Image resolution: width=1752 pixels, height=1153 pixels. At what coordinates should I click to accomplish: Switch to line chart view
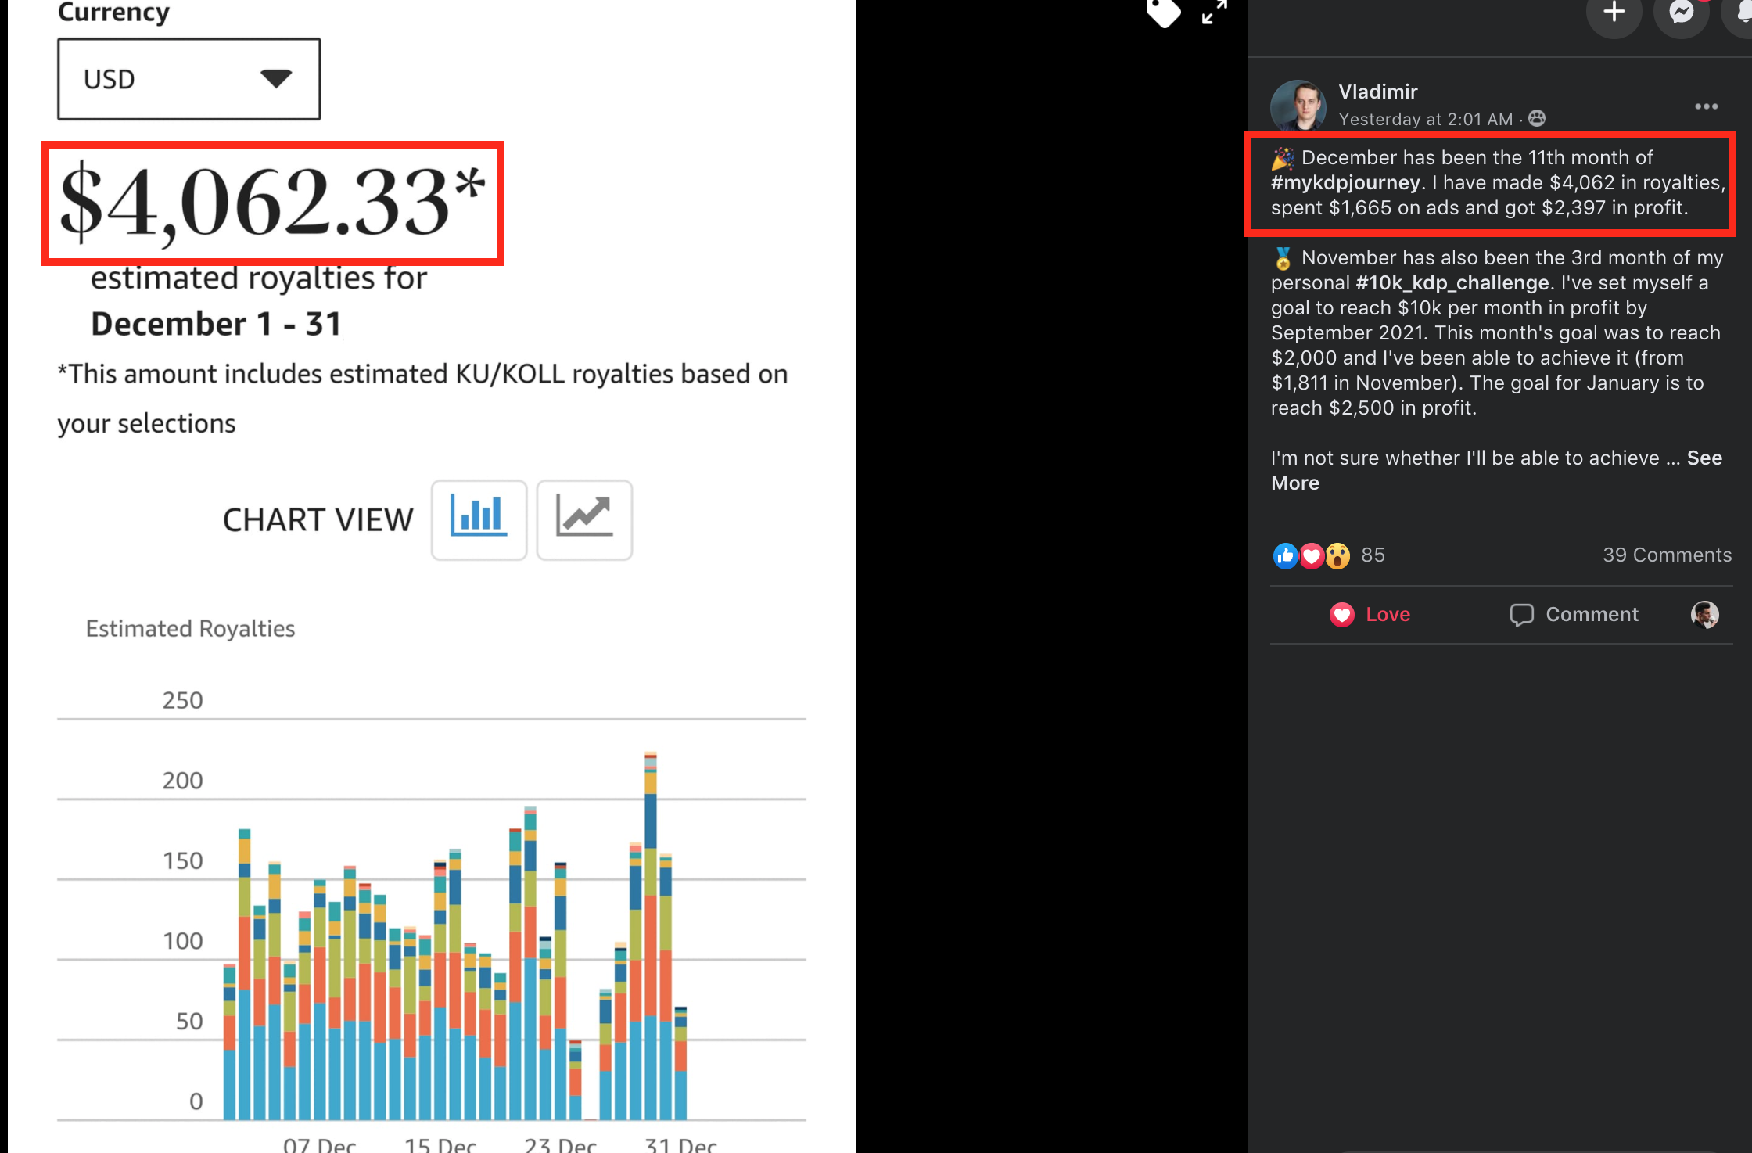(584, 519)
